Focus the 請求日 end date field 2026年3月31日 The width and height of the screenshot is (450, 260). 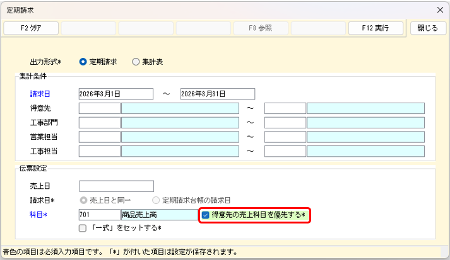218,94
